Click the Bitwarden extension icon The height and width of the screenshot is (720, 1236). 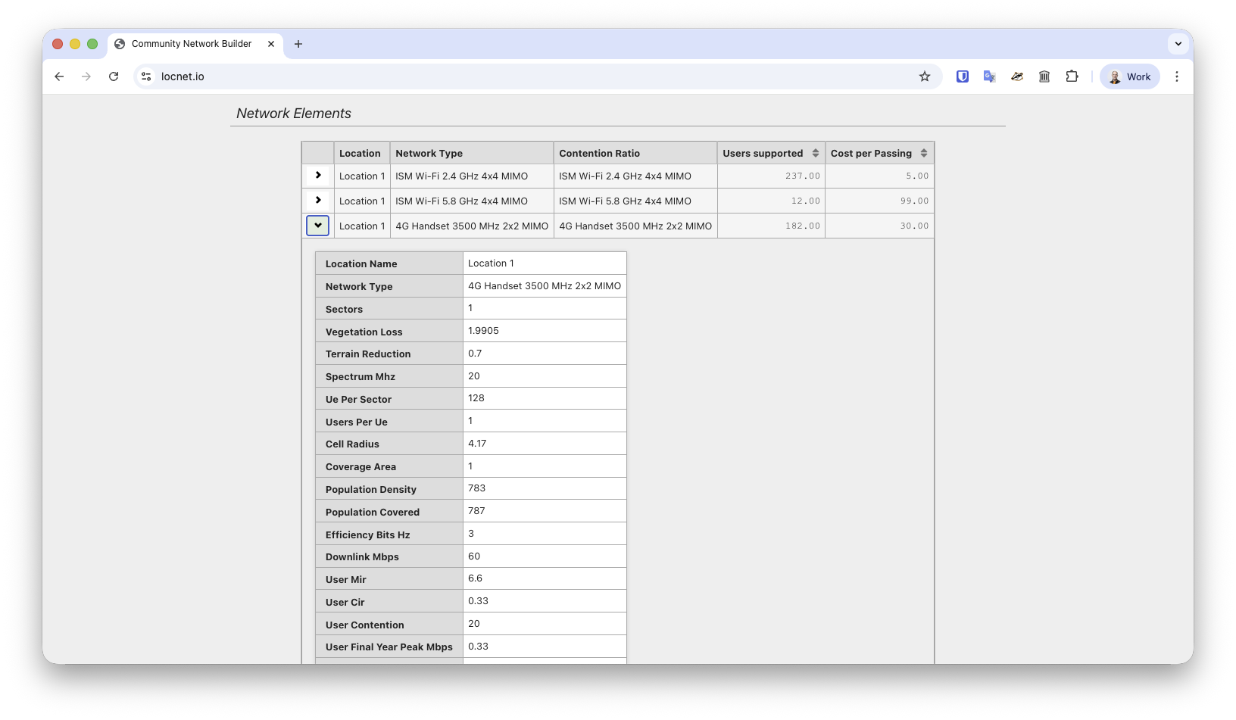(963, 76)
